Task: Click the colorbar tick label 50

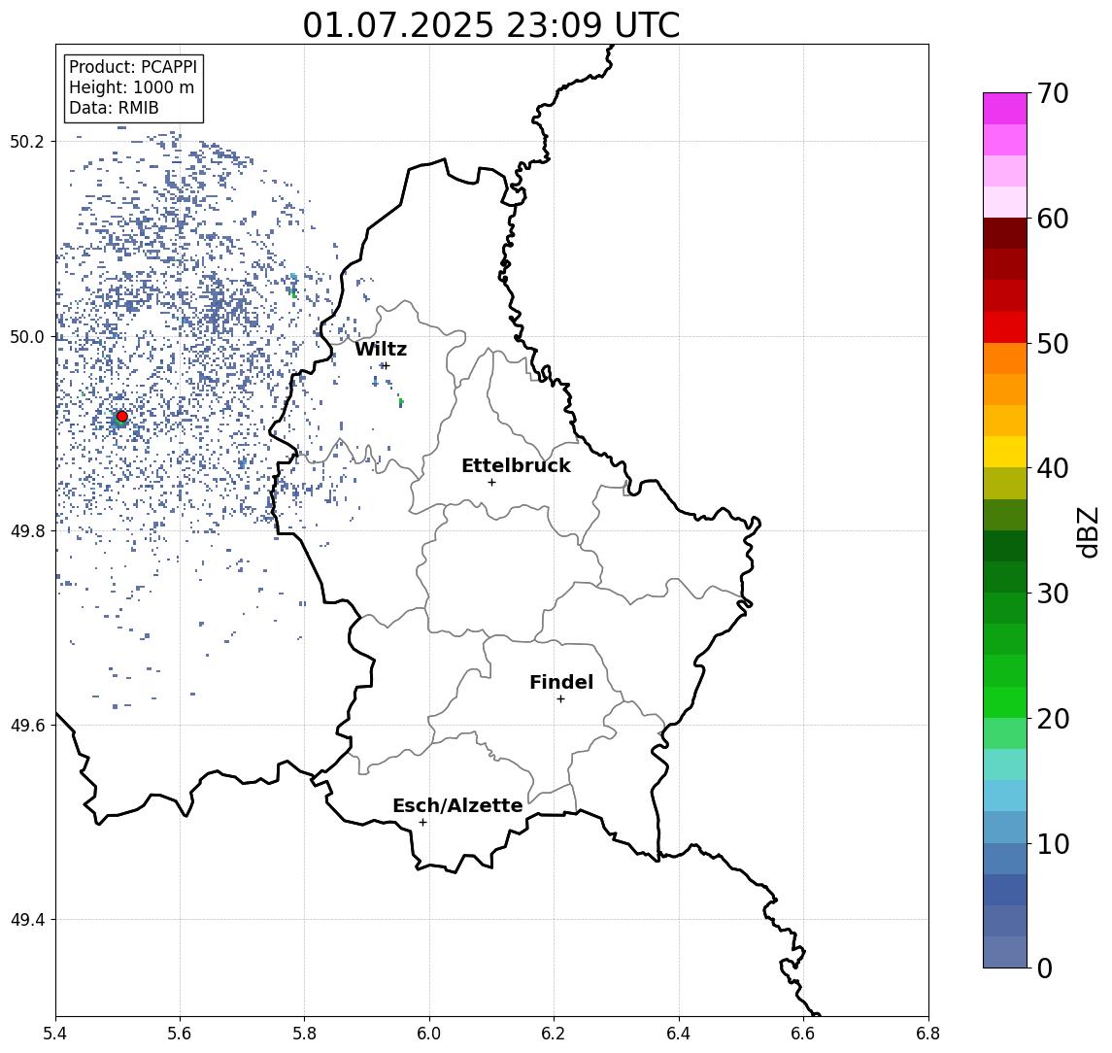Action: click(x=1053, y=344)
